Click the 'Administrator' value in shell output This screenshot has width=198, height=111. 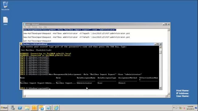[84, 83]
